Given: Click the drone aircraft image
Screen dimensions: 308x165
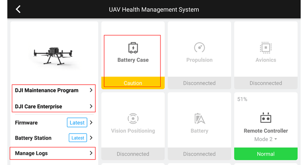Looking at the screenshot, I should 53,56.
